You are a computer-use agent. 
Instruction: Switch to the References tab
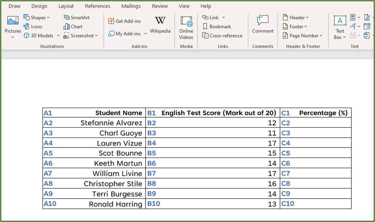tap(97, 6)
